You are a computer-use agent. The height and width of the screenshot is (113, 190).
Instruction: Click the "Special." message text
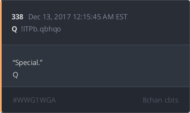28,63
